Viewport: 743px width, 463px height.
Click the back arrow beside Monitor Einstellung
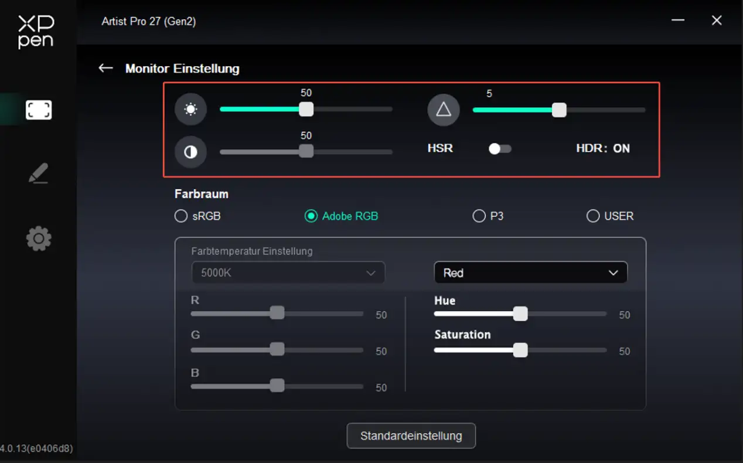105,69
